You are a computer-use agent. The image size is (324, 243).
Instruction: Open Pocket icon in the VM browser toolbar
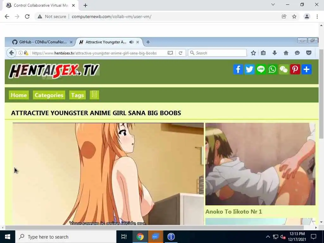[309, 53]
